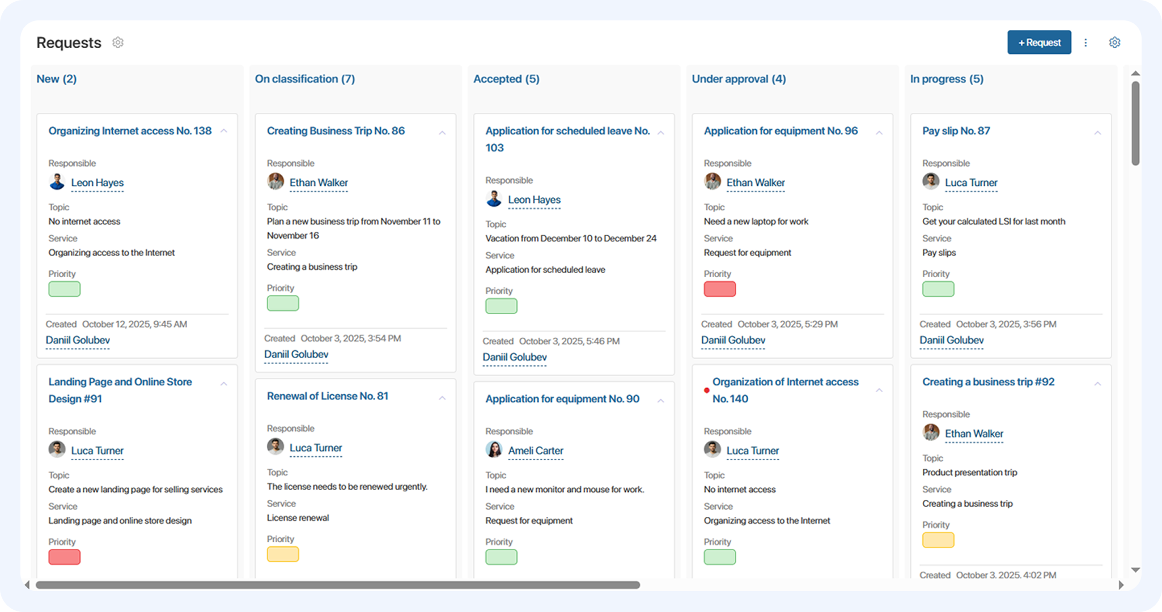
Task: Collapse the Renewal of License No. 81 card
Action: [x=442, y=398]
